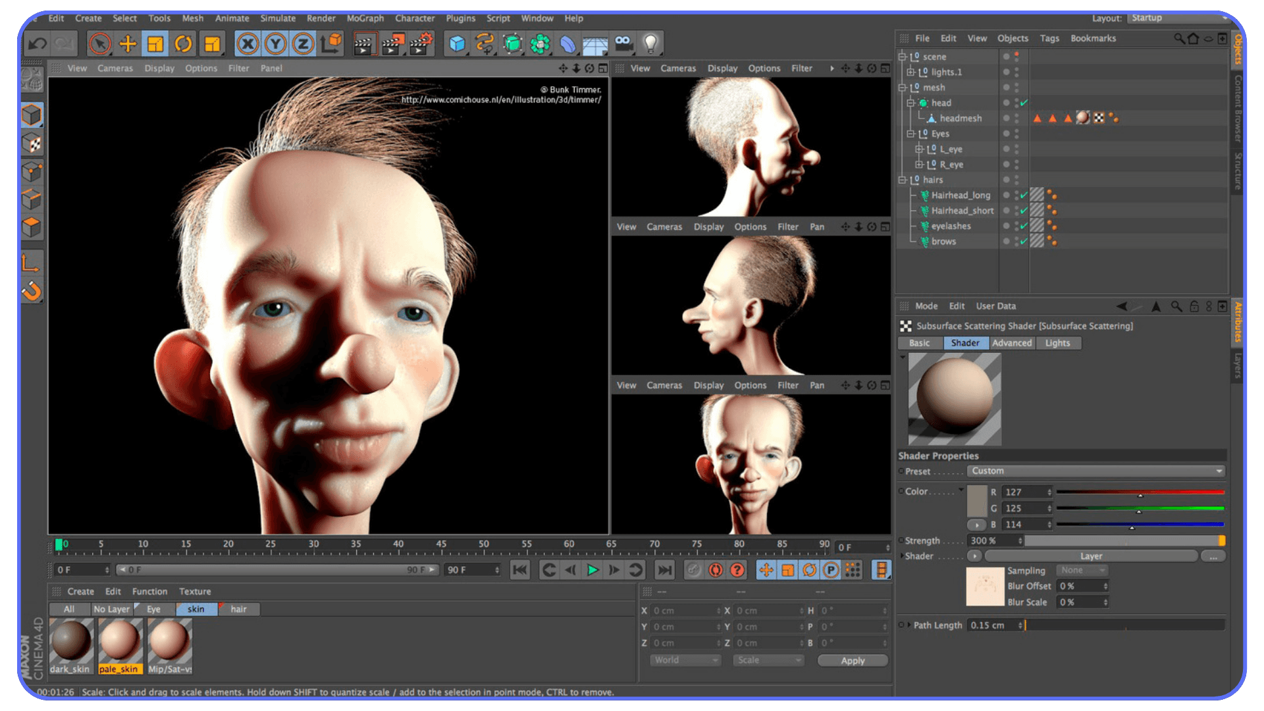The image size is (1264, 711).
Task: Activate the Move tool
Action: [128, 43]
